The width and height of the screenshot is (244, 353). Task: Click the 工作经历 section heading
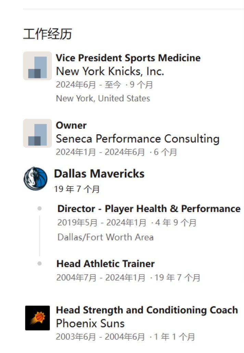point(48,34)
